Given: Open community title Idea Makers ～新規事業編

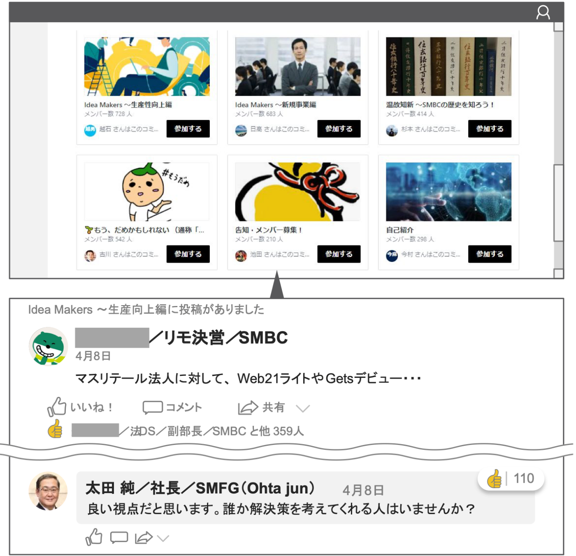Looking at the screenshot, I should click(x=276, y=105).
